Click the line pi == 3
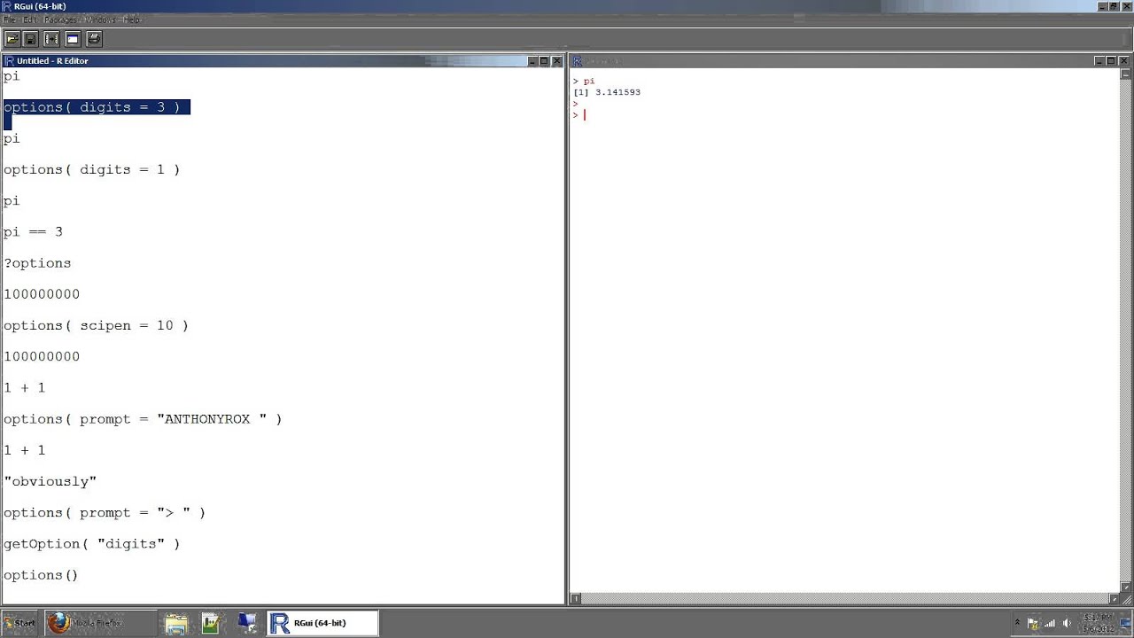Screen dimensions: 1134x638 [34, 232]
